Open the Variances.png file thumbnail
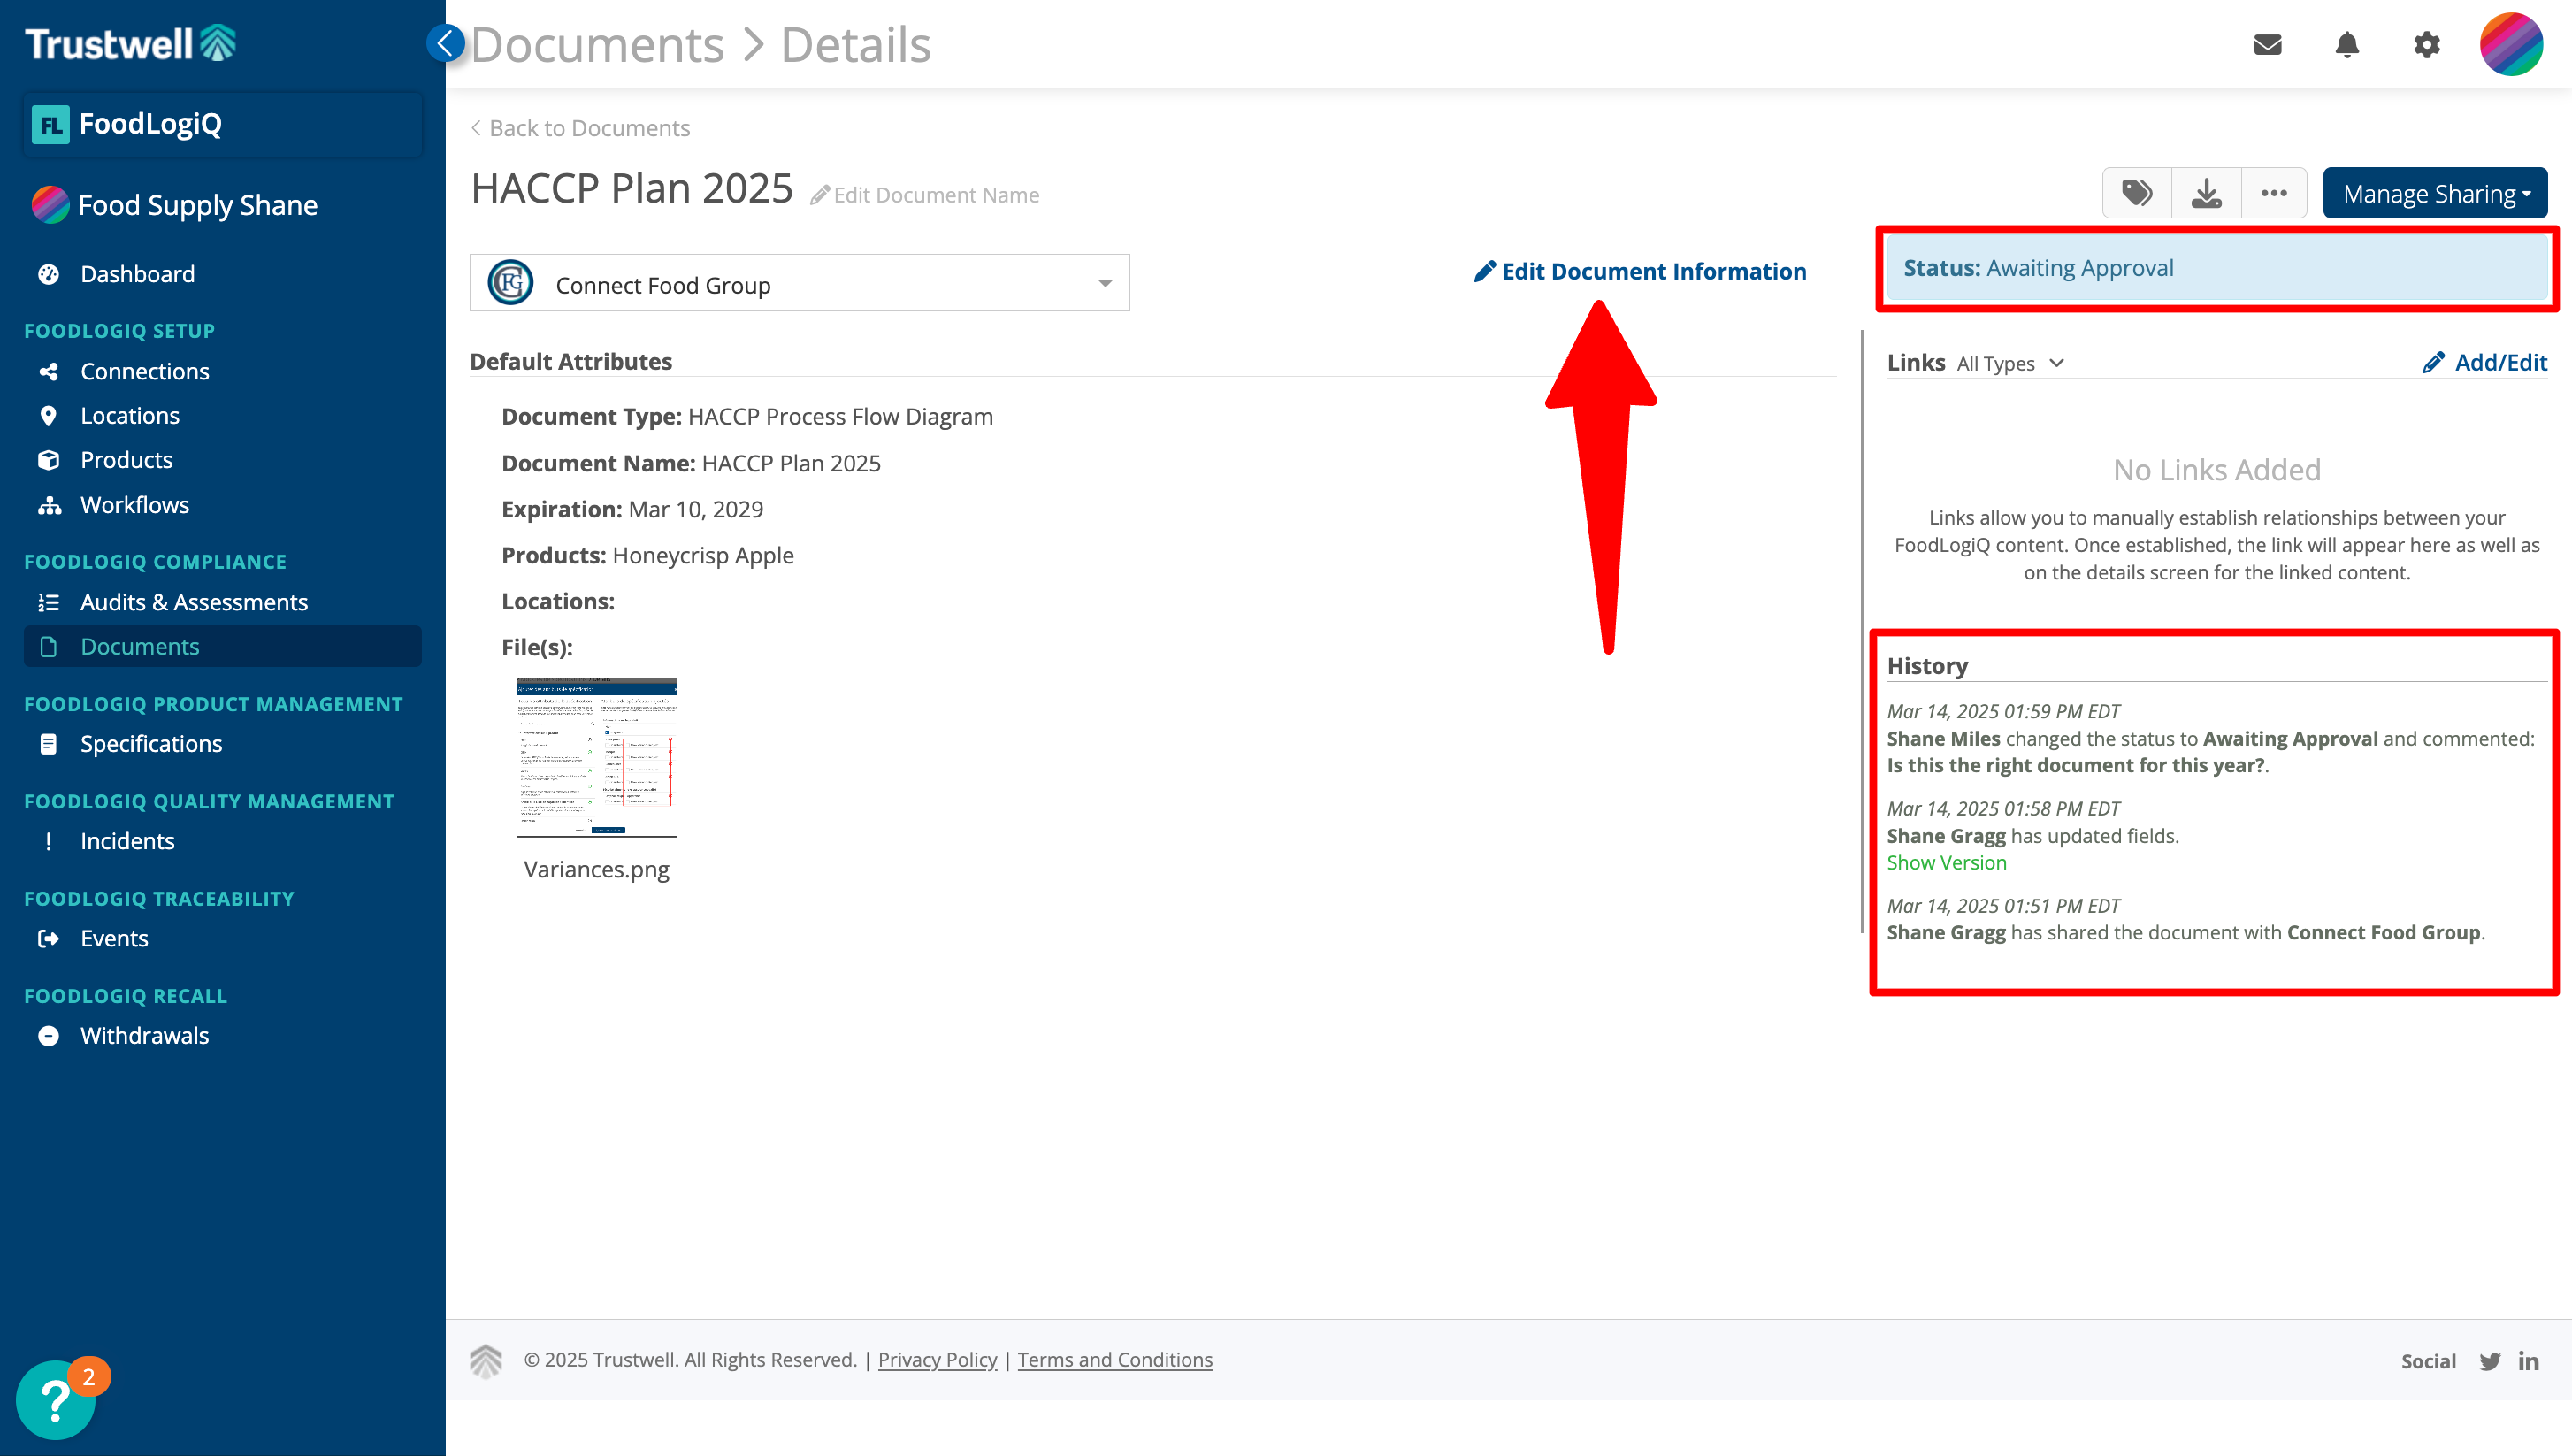Screen dimensions: 2572x1456 coord(597,757)
